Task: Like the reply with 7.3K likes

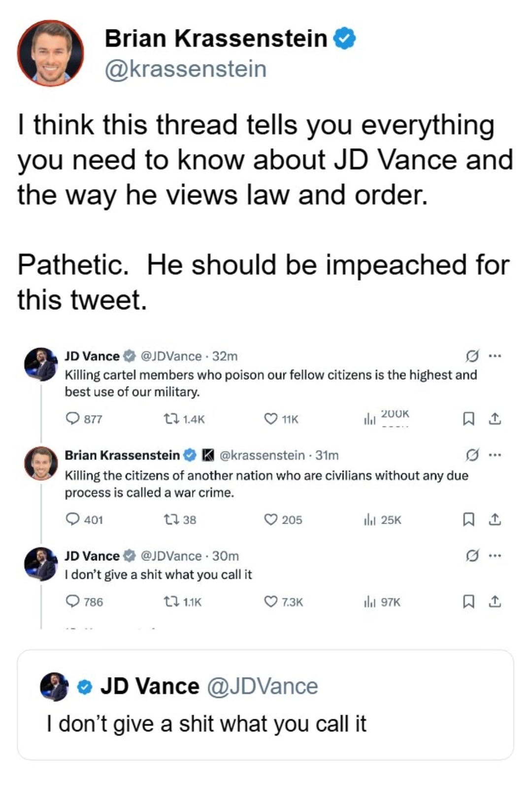Action: [271, 601]
